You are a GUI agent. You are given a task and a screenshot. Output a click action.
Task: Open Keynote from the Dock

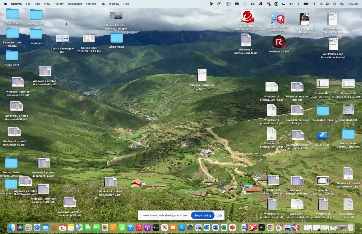pos(130,227)
